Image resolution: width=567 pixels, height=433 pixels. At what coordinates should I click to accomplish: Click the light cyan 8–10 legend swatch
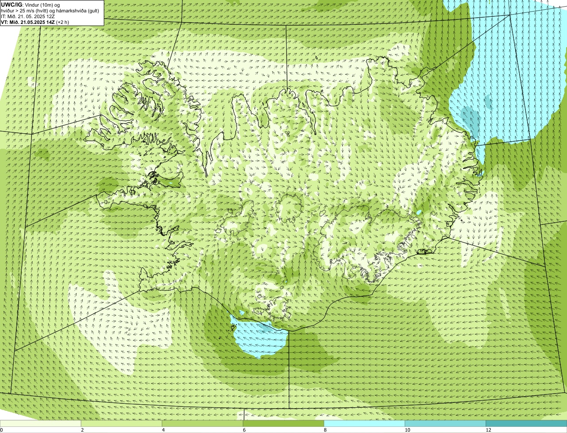click(x=365, y=423)
